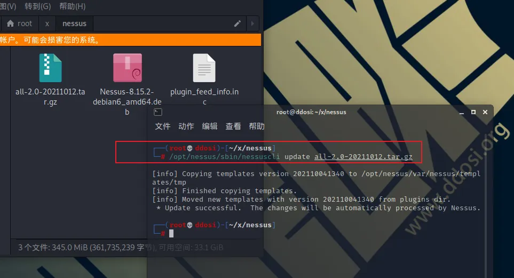The width and height of the screenshot is (514, 278).
Task: Select the all-2.0-20211012.tar.gz archive icon
Action: tap(50, 68)
